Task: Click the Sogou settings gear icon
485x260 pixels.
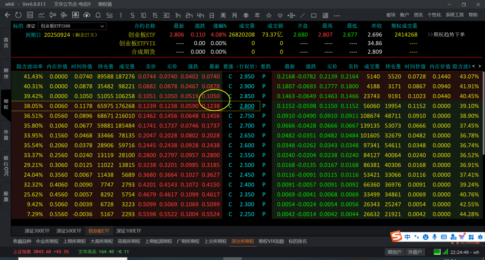Action: (480, 237)
